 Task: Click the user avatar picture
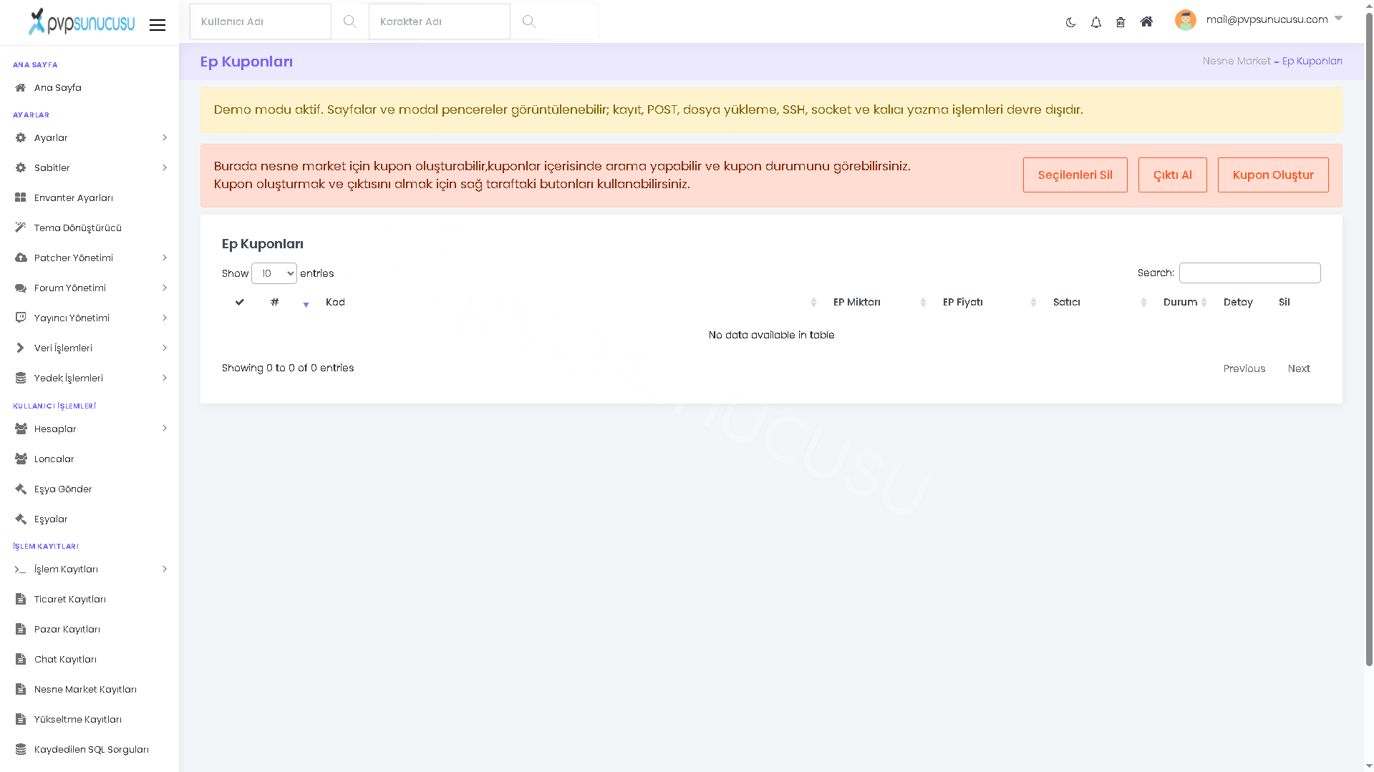1185,20
